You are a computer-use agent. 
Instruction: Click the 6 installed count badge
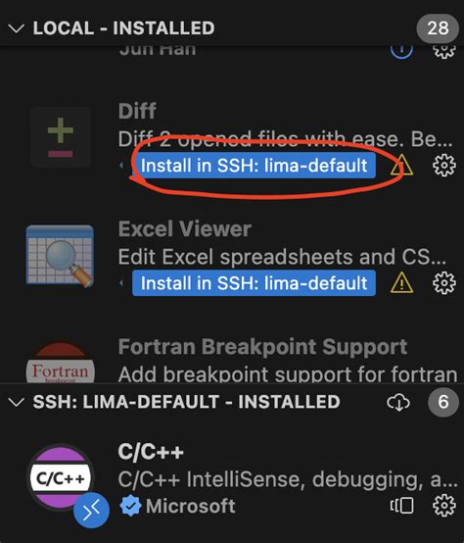(443, 402)
